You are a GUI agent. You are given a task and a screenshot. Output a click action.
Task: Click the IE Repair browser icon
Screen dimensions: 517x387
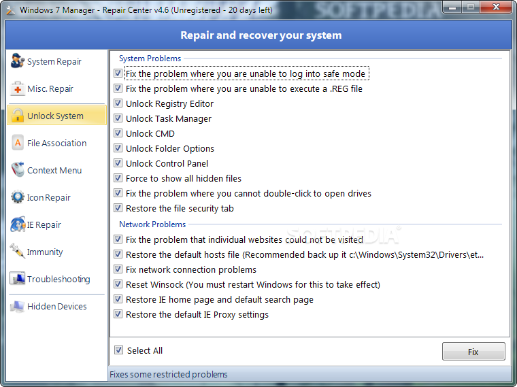click(x=18, y=224)
